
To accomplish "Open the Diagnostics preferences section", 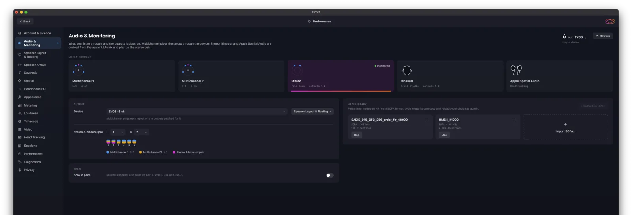I will (x=38, y=162).
